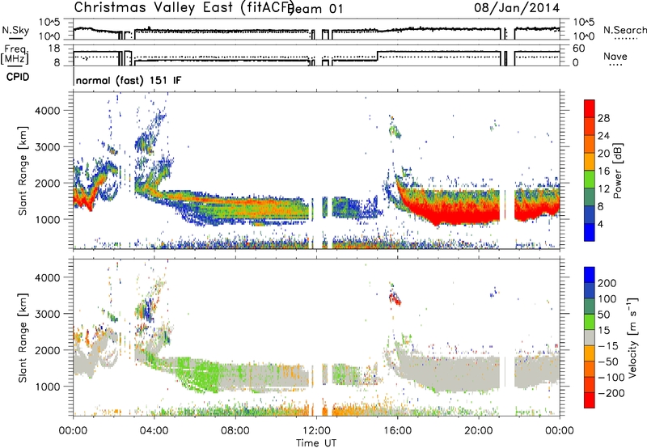Viewport: 647px width, 448px height.
Task: Click the left-side "10^0" N.Sky axis tick
Action: point(49,36)
